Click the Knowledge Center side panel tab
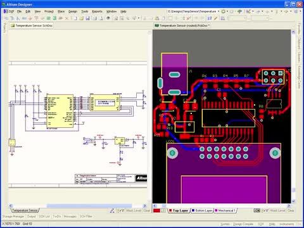 click(299, 77)
